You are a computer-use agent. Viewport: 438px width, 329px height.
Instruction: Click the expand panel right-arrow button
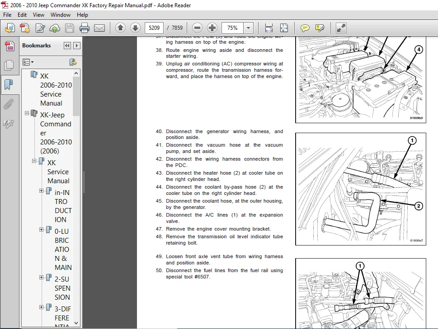77,46
